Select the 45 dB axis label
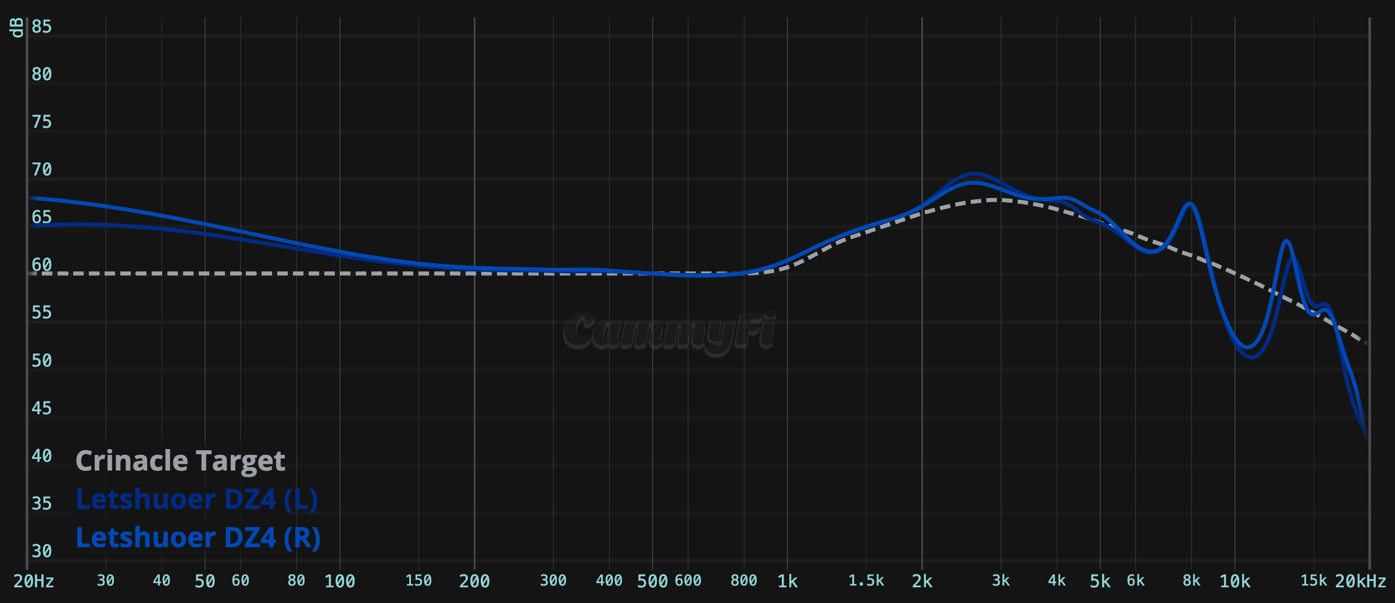Image resolution: width=1395 pixels, height=603 pixels. coord(41,408)
